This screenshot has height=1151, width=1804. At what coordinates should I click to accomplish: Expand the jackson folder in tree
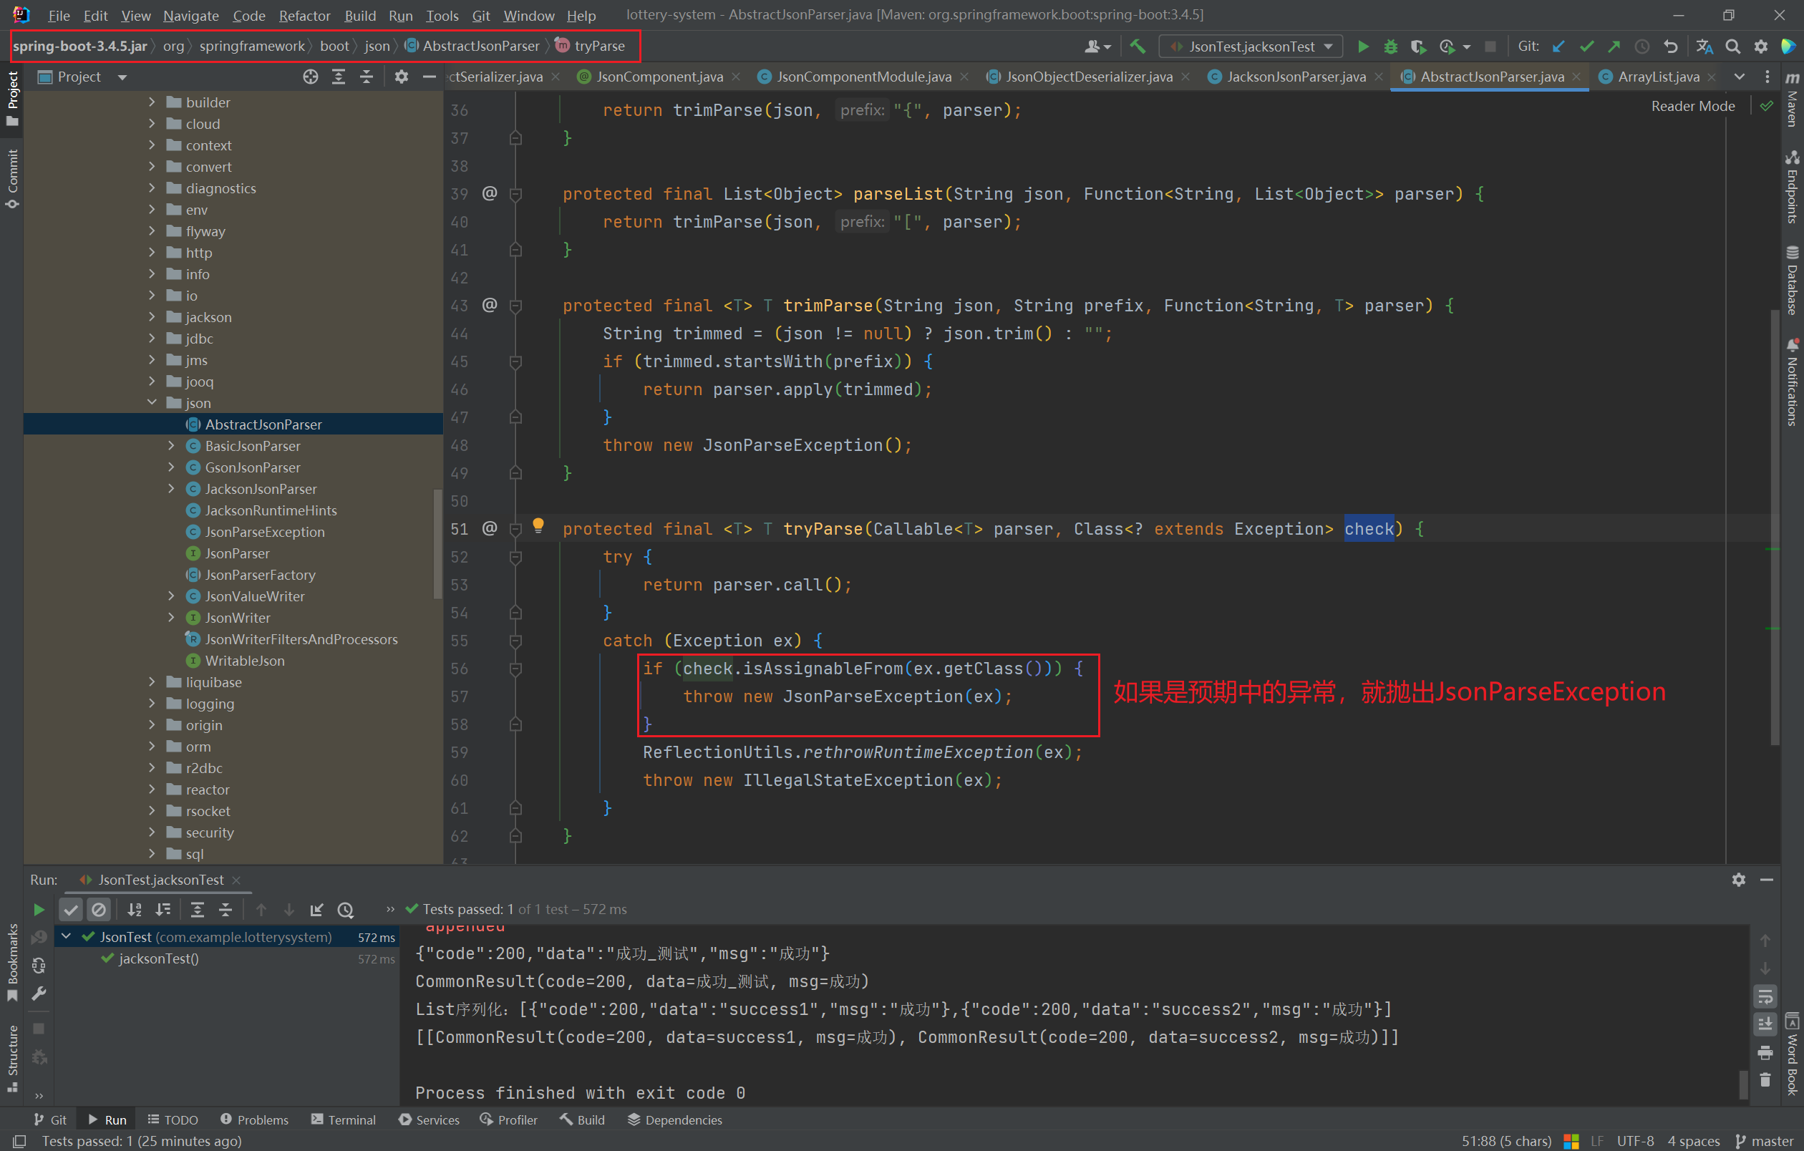(x=152, y=317)
